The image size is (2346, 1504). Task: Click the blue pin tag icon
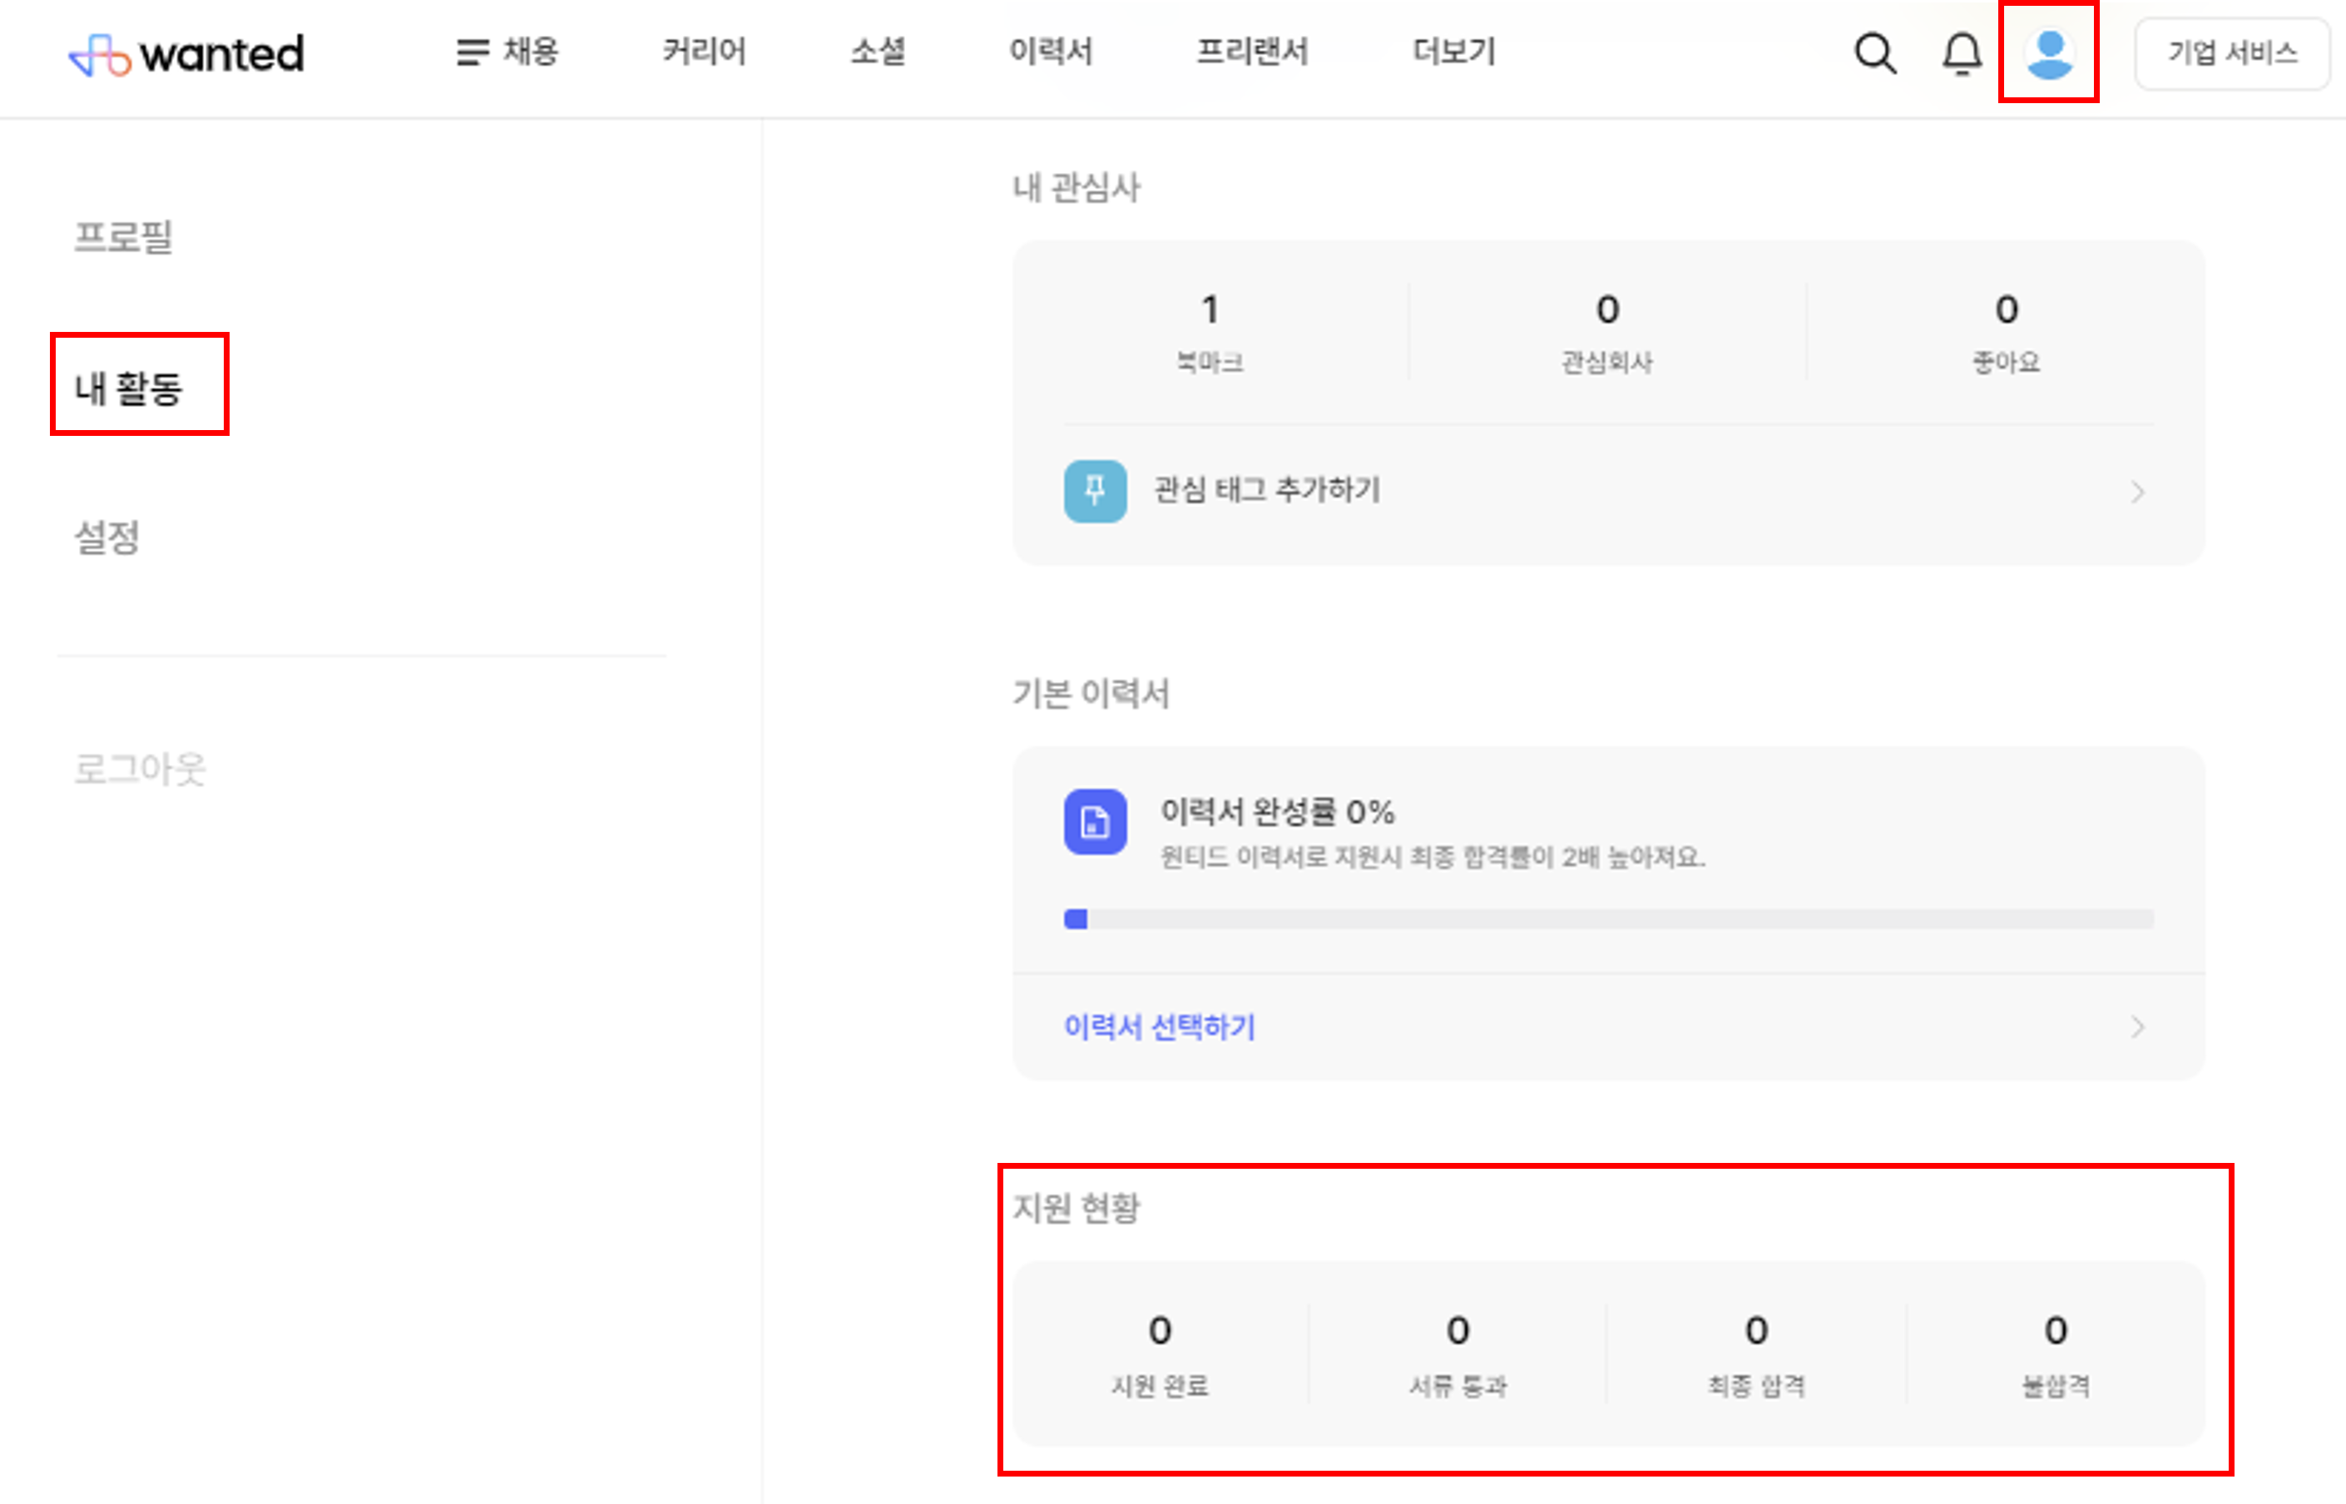click(1095, 492)
